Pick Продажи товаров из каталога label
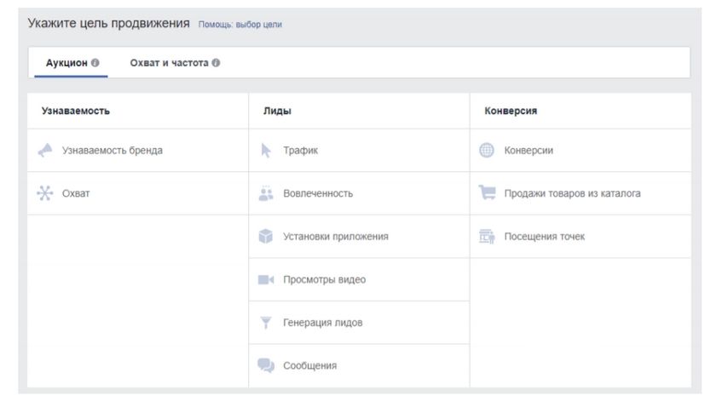This screenshot has width=716, height=401. point(572,193)
